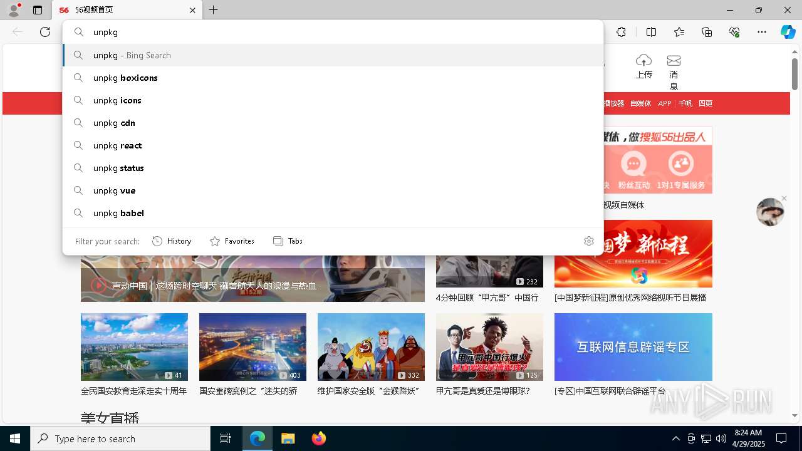Open the 维护国家安全版“金猴降妖” title link
Image resolution: width=802 pixels, height=451 pixels.
tap(368, 391)
